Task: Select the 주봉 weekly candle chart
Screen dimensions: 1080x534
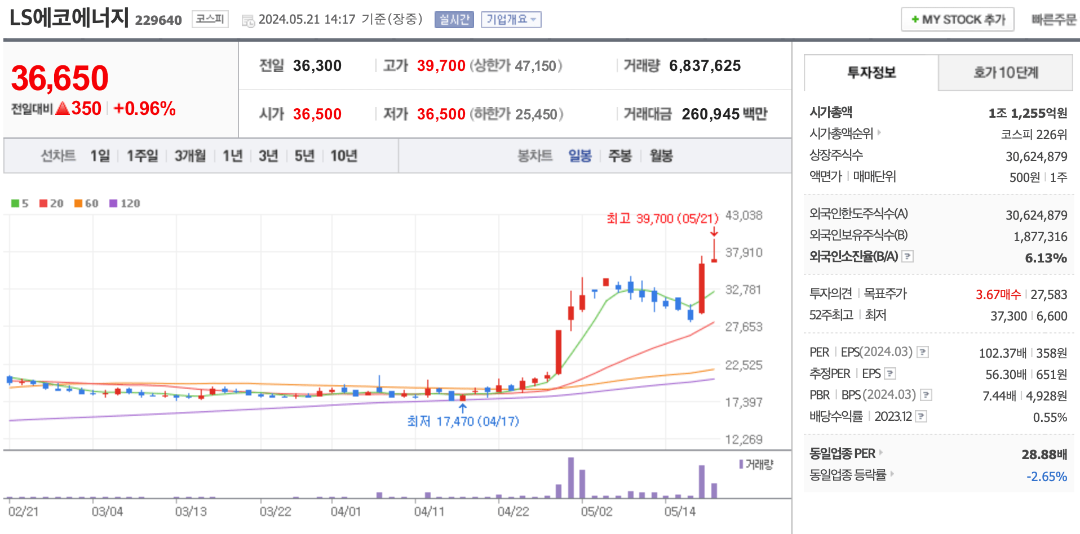Action: point(620,156)
